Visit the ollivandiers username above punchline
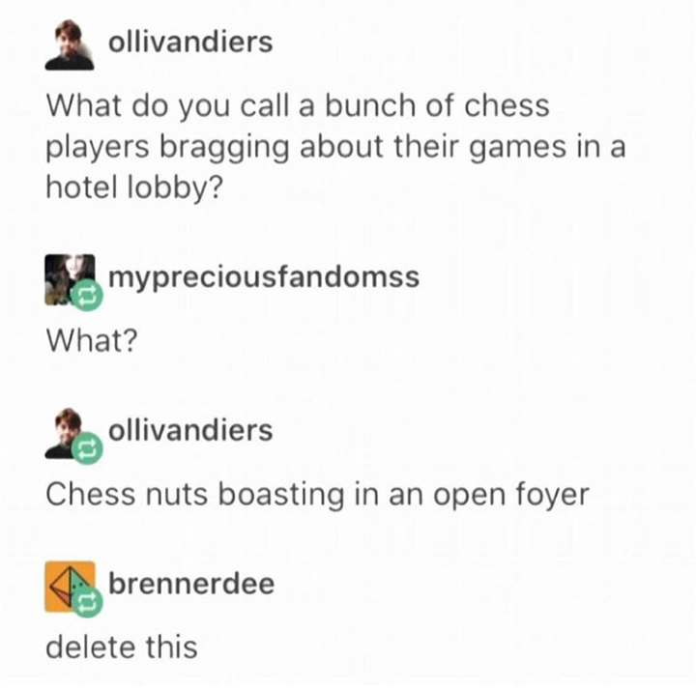 tap(190, 430)
